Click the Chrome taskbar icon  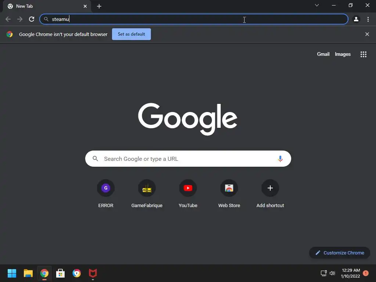tap(44, 273)
